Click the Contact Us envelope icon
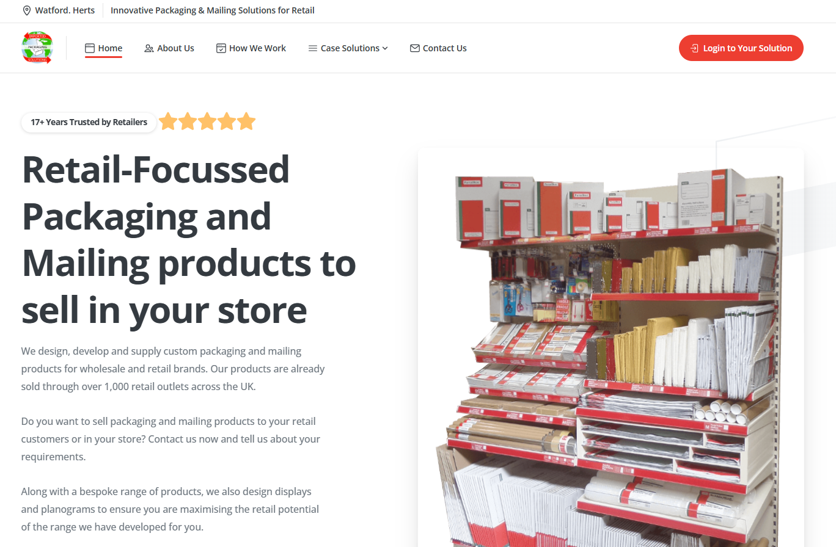This screenshot has height=547, width=836. tap(415, 48)
